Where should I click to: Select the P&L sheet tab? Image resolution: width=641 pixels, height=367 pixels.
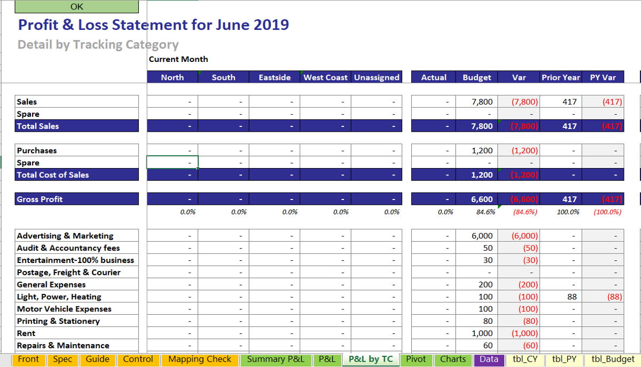click(327, 360)
